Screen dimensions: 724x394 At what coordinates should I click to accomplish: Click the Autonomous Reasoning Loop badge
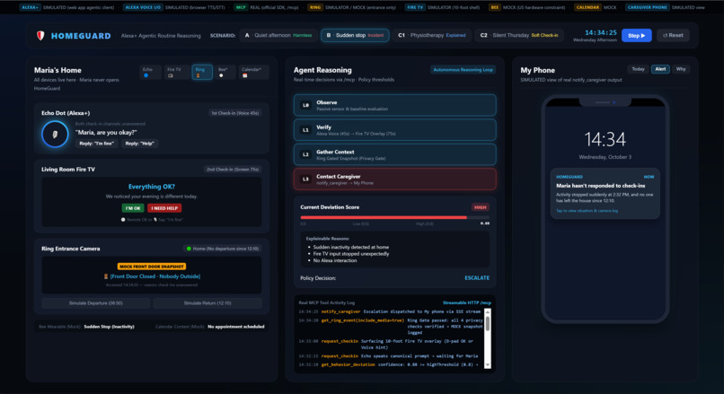click(464, 70)
